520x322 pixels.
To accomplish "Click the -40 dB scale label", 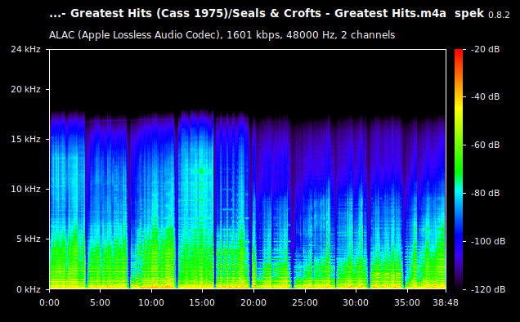I will [486, 96].
